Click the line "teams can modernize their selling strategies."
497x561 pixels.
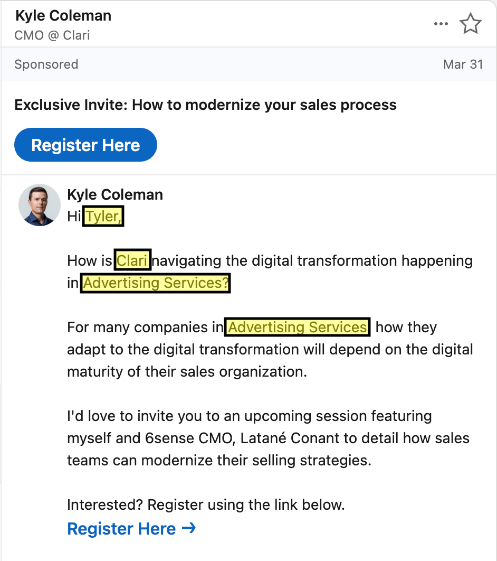point(219,461)
